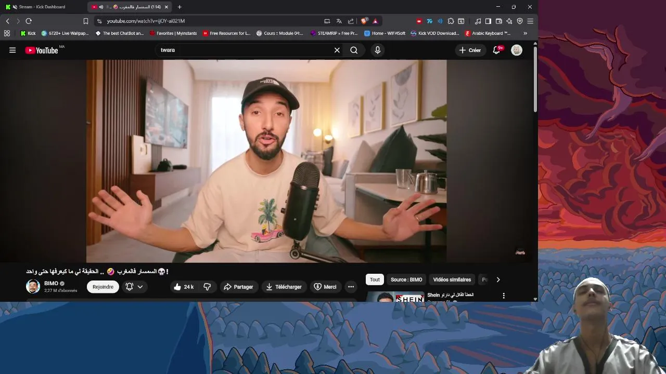Screen dimensions: 666x374
Task: Open 'The best ChatBot an...' bookmark
Action: pos(120,33)
